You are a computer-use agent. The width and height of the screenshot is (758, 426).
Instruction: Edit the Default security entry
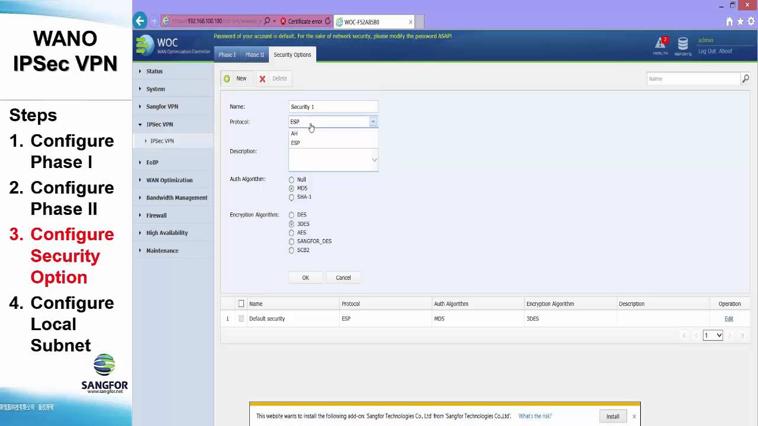coord(729,318)
